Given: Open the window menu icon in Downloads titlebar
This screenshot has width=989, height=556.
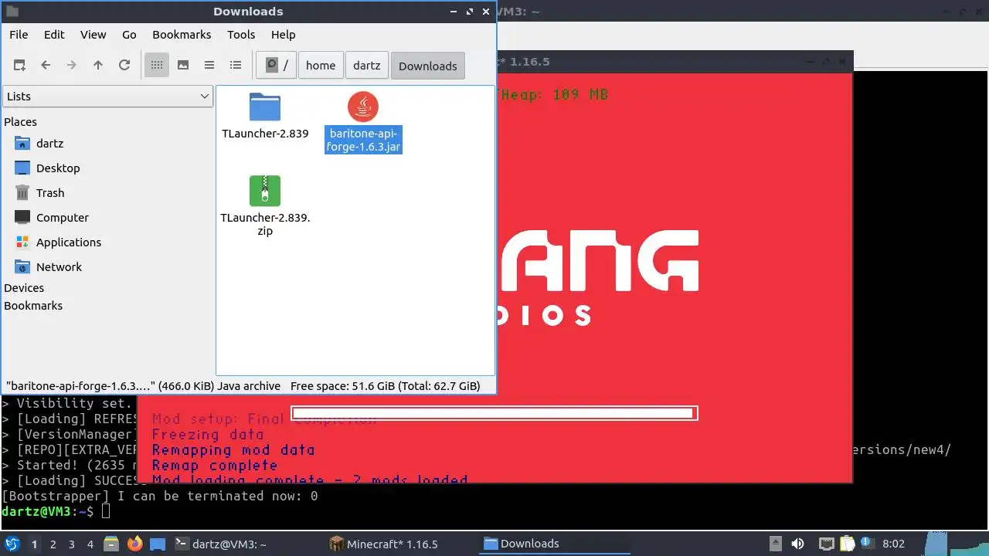Looking at the screenshot, I should [12, 12].
